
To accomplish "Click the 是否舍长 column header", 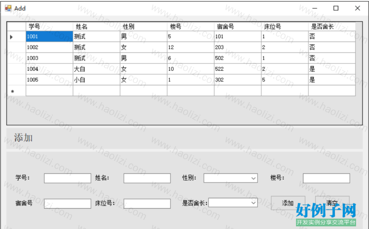I will click(332, 27).
